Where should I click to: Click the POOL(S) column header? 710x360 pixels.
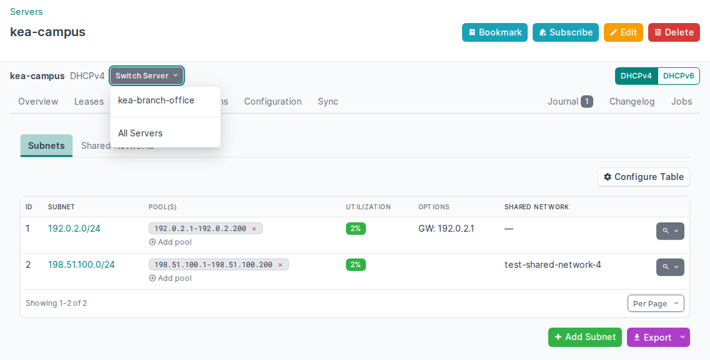tap(162, 207)
